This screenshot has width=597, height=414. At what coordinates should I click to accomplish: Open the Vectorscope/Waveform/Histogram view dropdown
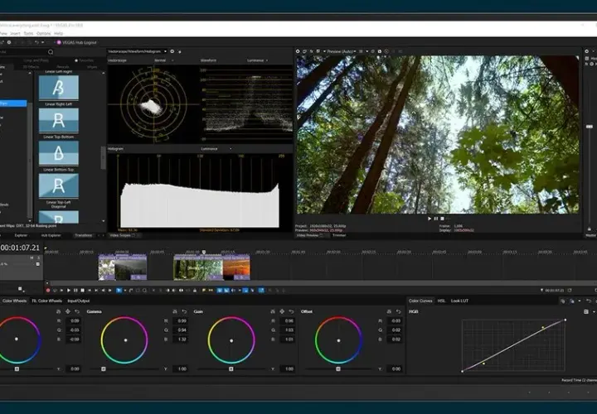(x=165, y=51)
